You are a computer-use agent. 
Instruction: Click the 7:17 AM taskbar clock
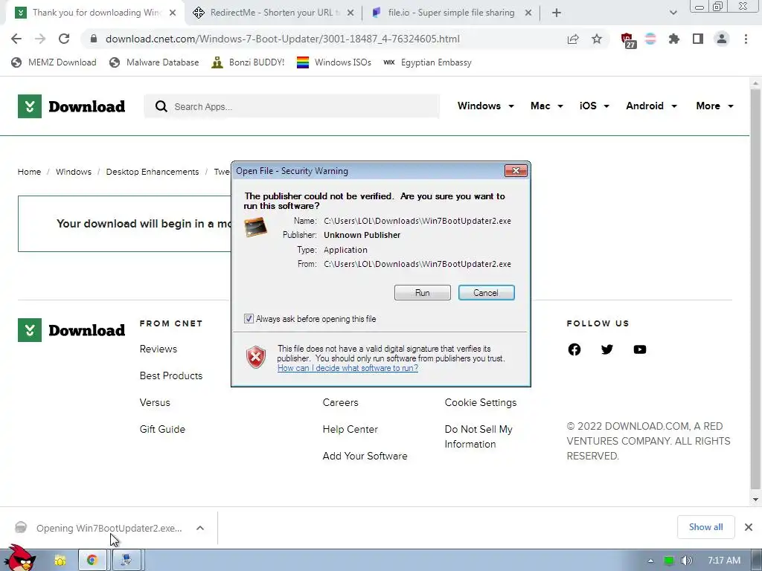(724, 561)
